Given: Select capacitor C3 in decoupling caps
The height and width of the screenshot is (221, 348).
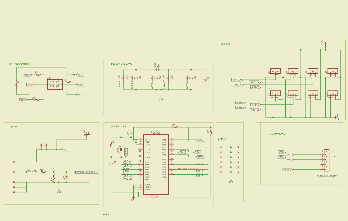Looking at the screenshot, I should [x=156, y=78].
